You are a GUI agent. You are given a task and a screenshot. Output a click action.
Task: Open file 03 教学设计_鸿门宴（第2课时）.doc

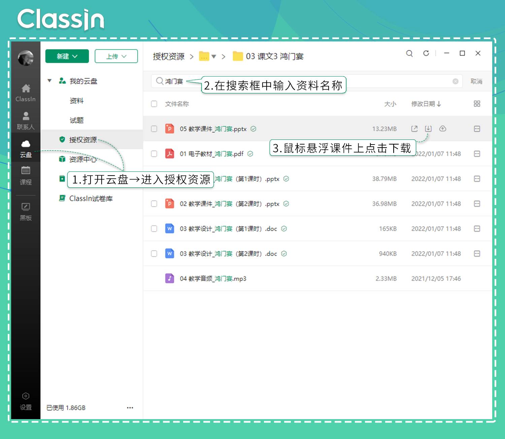[x=228, y=253]
